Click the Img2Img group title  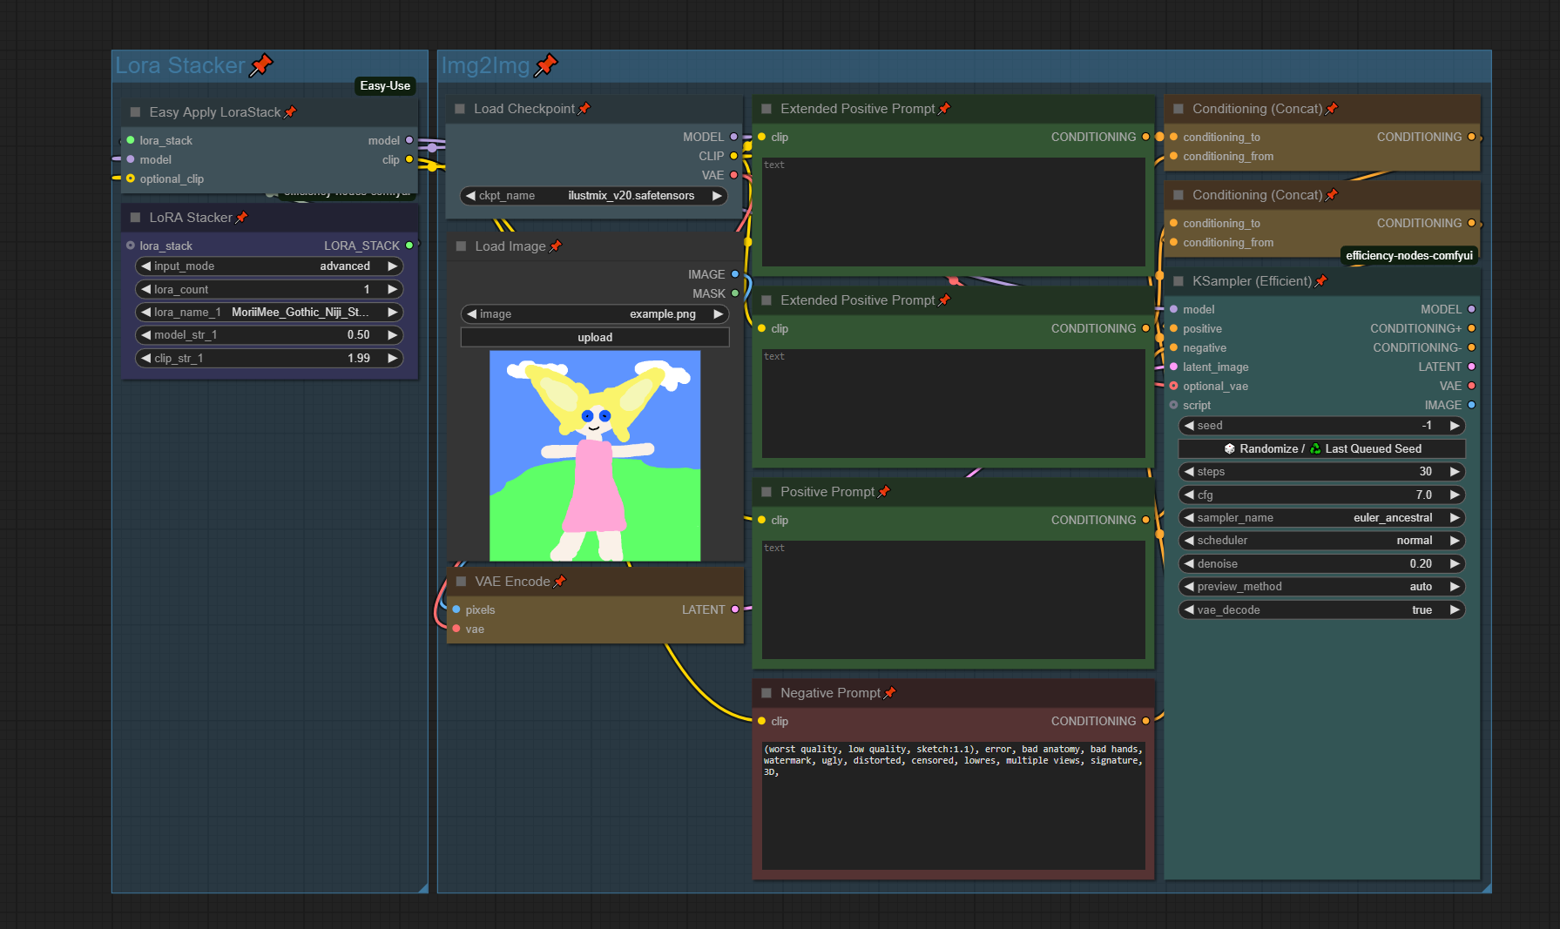coord(485,65)
